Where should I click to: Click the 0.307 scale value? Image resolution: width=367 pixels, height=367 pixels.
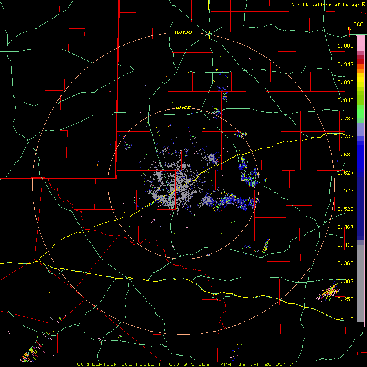(345, 281)
